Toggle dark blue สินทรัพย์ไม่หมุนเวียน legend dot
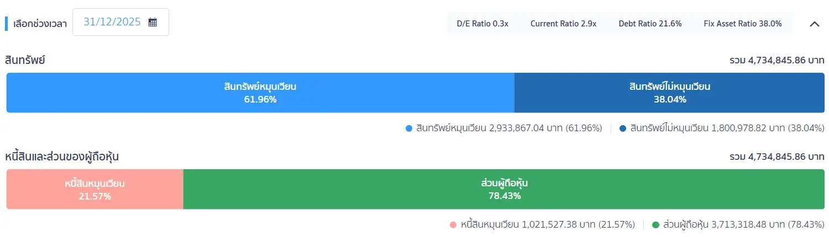The image size is (829, 237). 623,128
